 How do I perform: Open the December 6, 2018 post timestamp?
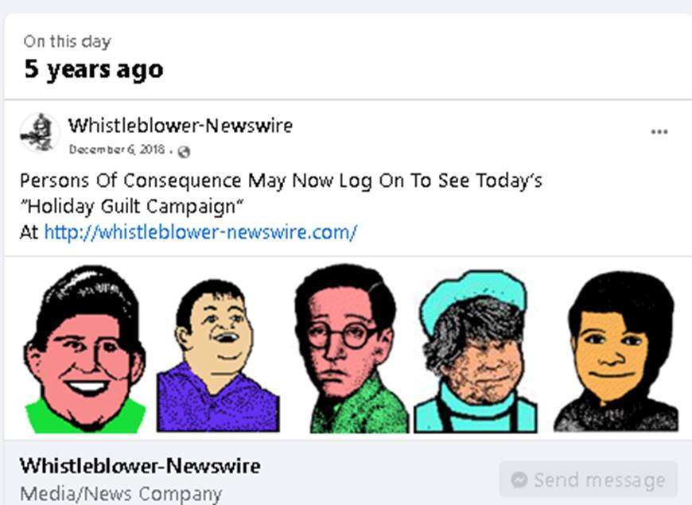(117, 150)
